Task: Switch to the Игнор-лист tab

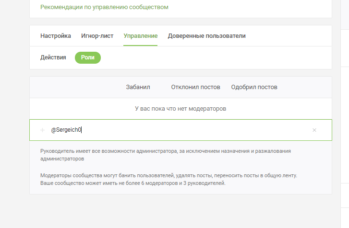Action: (97, 36)
